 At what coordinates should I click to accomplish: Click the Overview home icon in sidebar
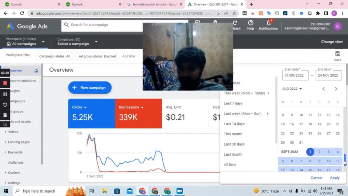click(x=36, y=71)
